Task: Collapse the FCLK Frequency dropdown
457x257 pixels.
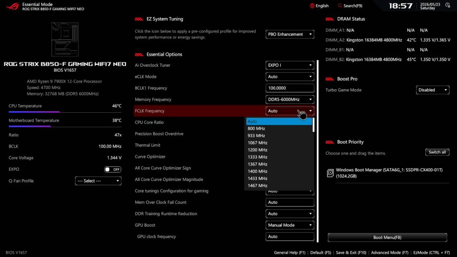Action: (x=290, y=111)
